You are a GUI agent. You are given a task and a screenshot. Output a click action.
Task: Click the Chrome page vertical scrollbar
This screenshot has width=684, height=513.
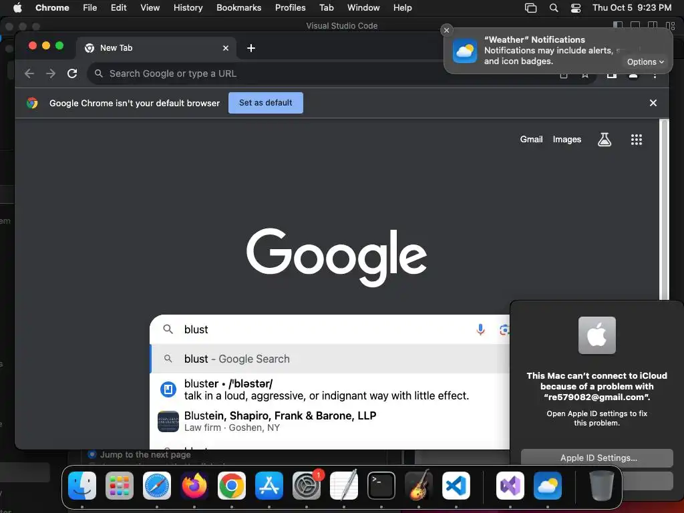[665, 209]
